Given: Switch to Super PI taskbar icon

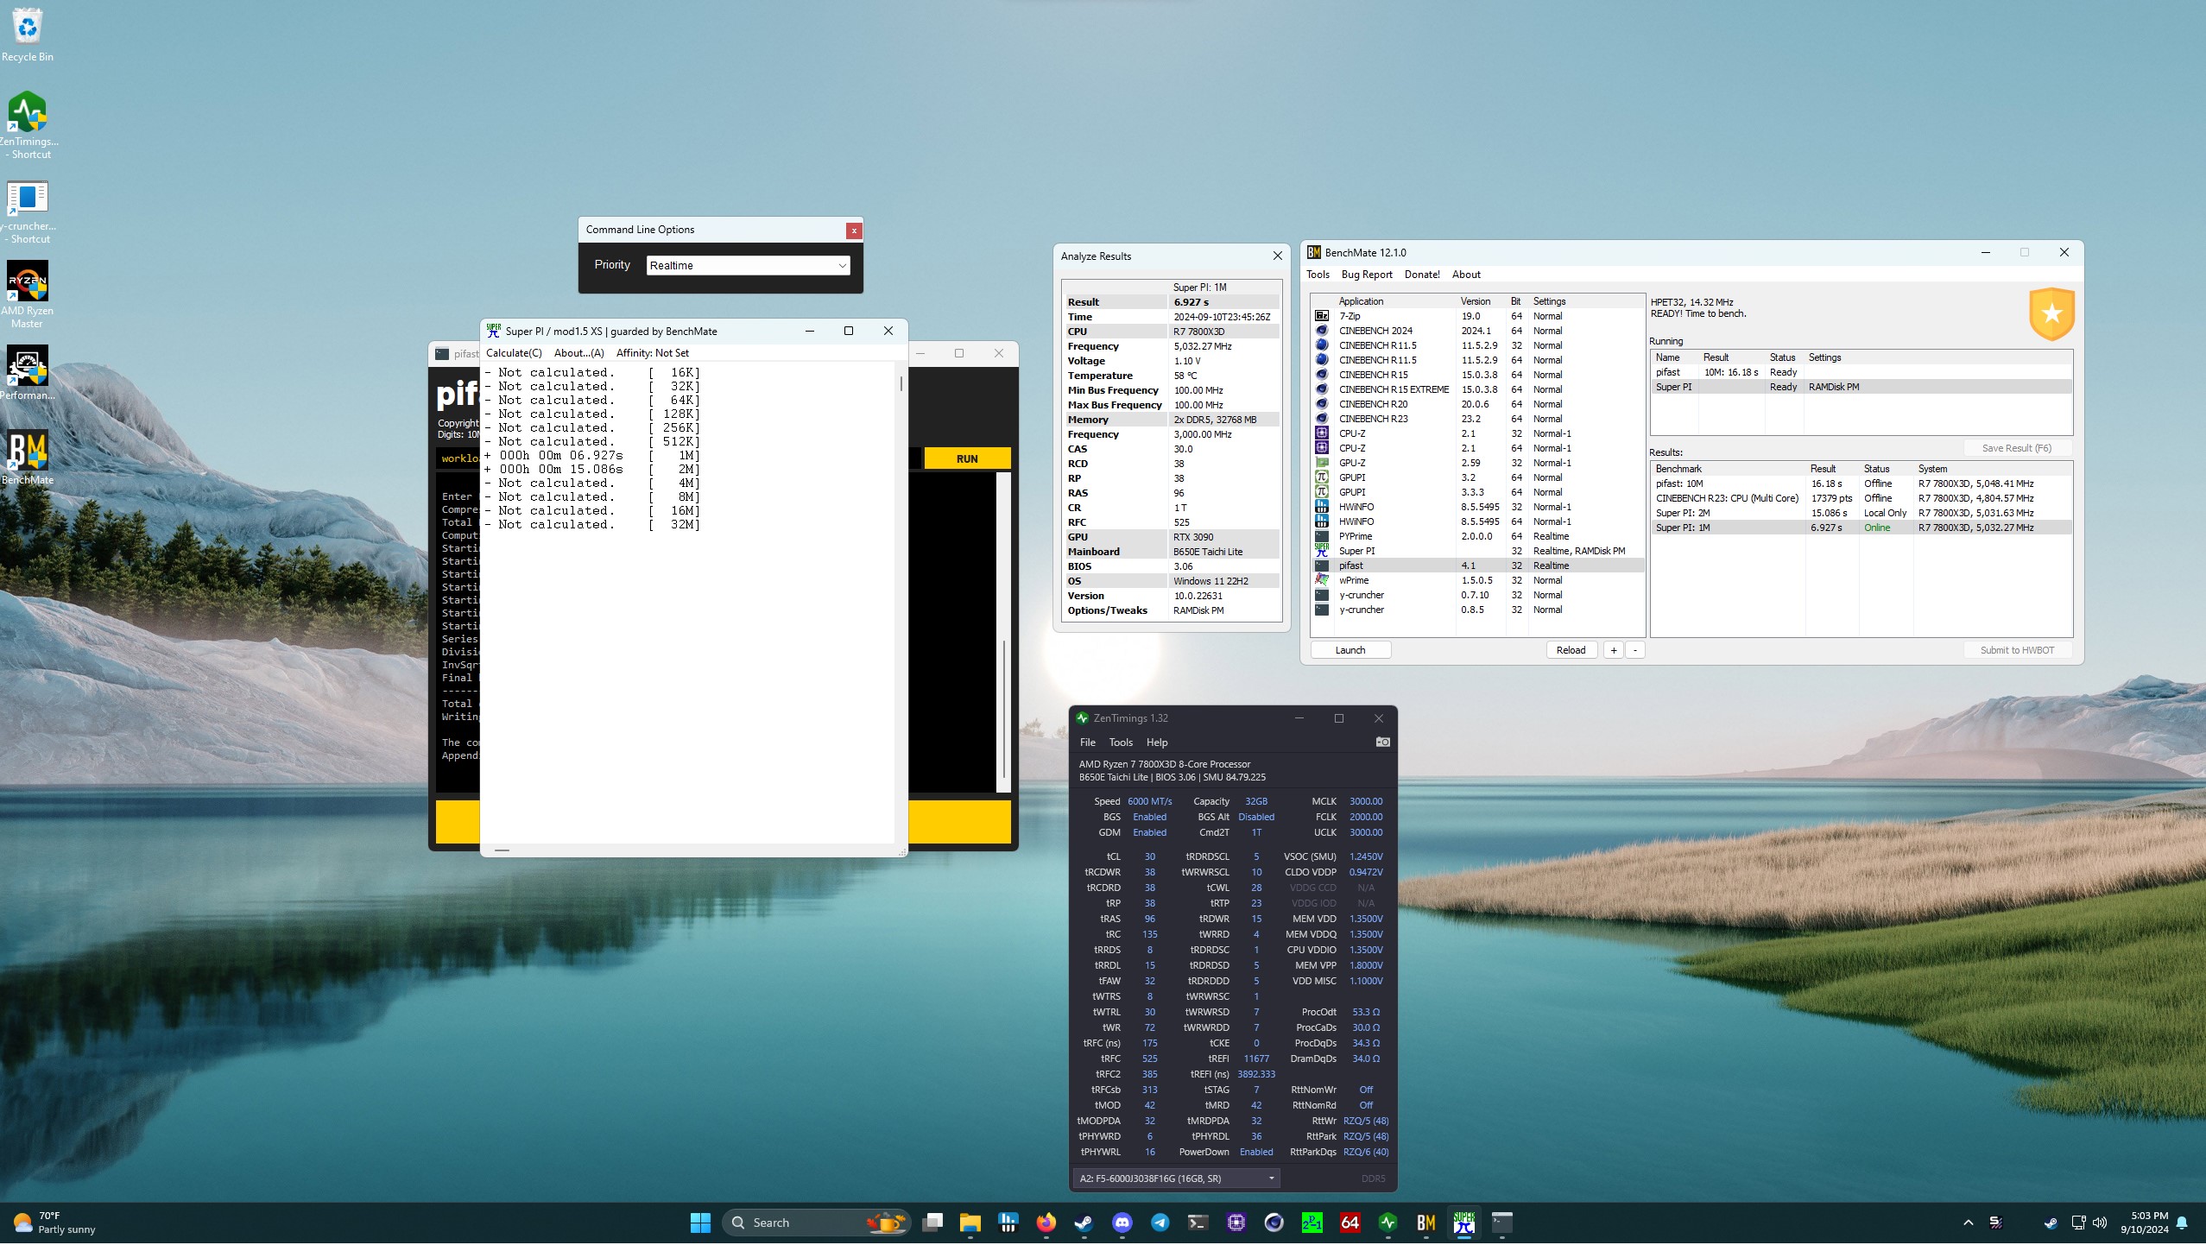Looking at the screenshot, I should click(x=1464, y=1223).
